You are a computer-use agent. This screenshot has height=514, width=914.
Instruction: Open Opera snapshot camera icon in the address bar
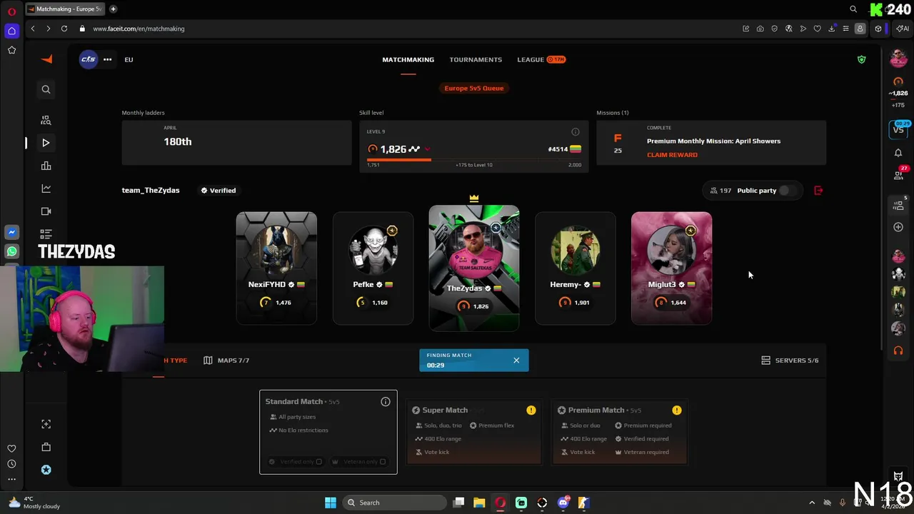tap(760, 29)
